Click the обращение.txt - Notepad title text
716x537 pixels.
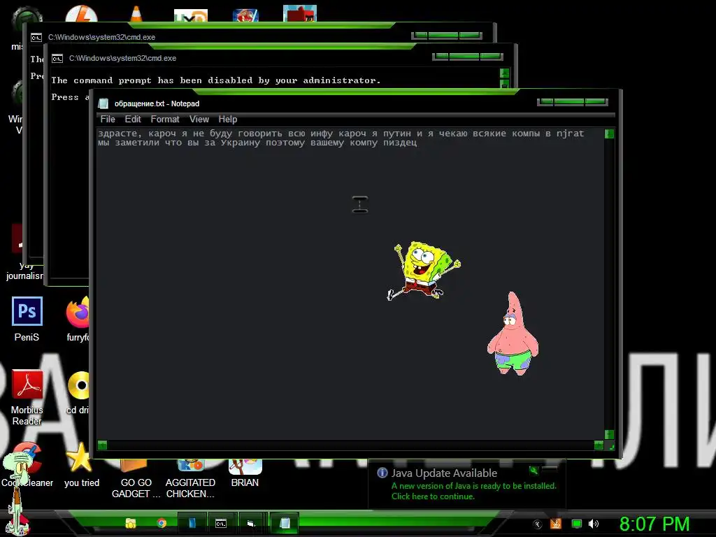(x=157, y=103)
